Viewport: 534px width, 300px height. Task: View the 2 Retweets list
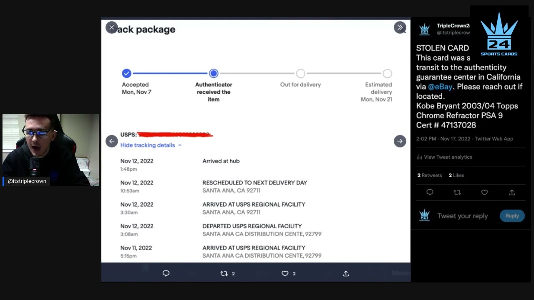click(x=430, y=175)
